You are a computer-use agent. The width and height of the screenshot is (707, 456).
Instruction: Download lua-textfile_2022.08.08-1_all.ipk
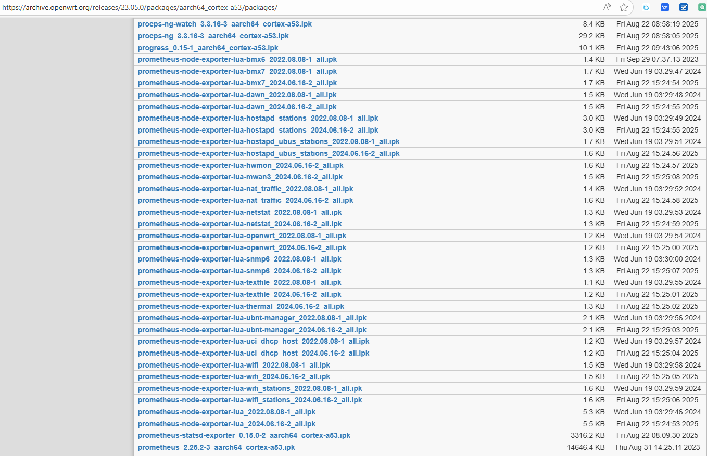click(239, 282)
